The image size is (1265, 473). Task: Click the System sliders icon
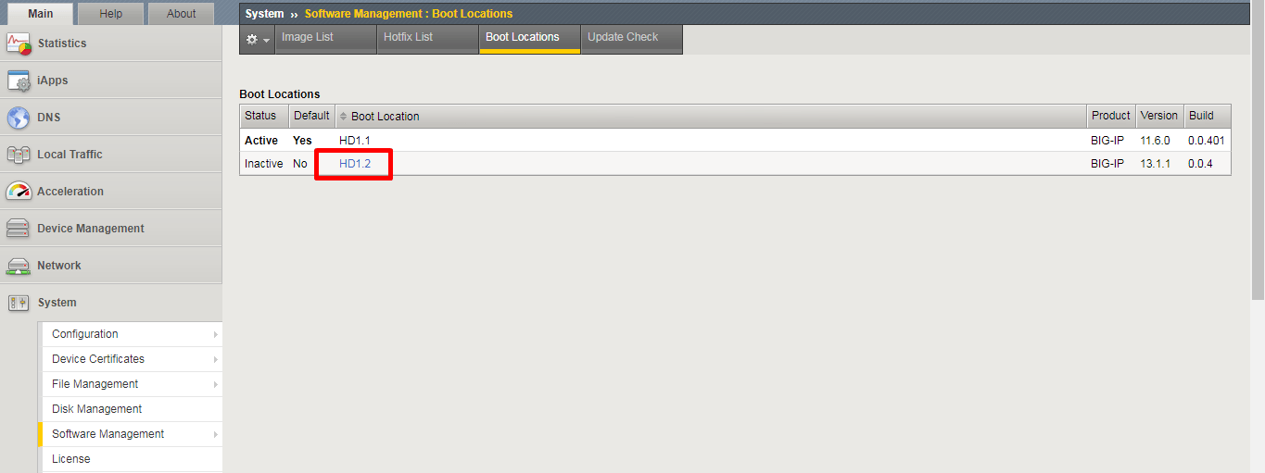click(x=19, y=303)
